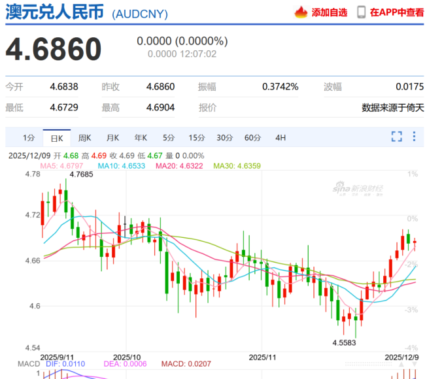Add AUDCNY to watchlist via 添加自选

[x=330, y=12]
